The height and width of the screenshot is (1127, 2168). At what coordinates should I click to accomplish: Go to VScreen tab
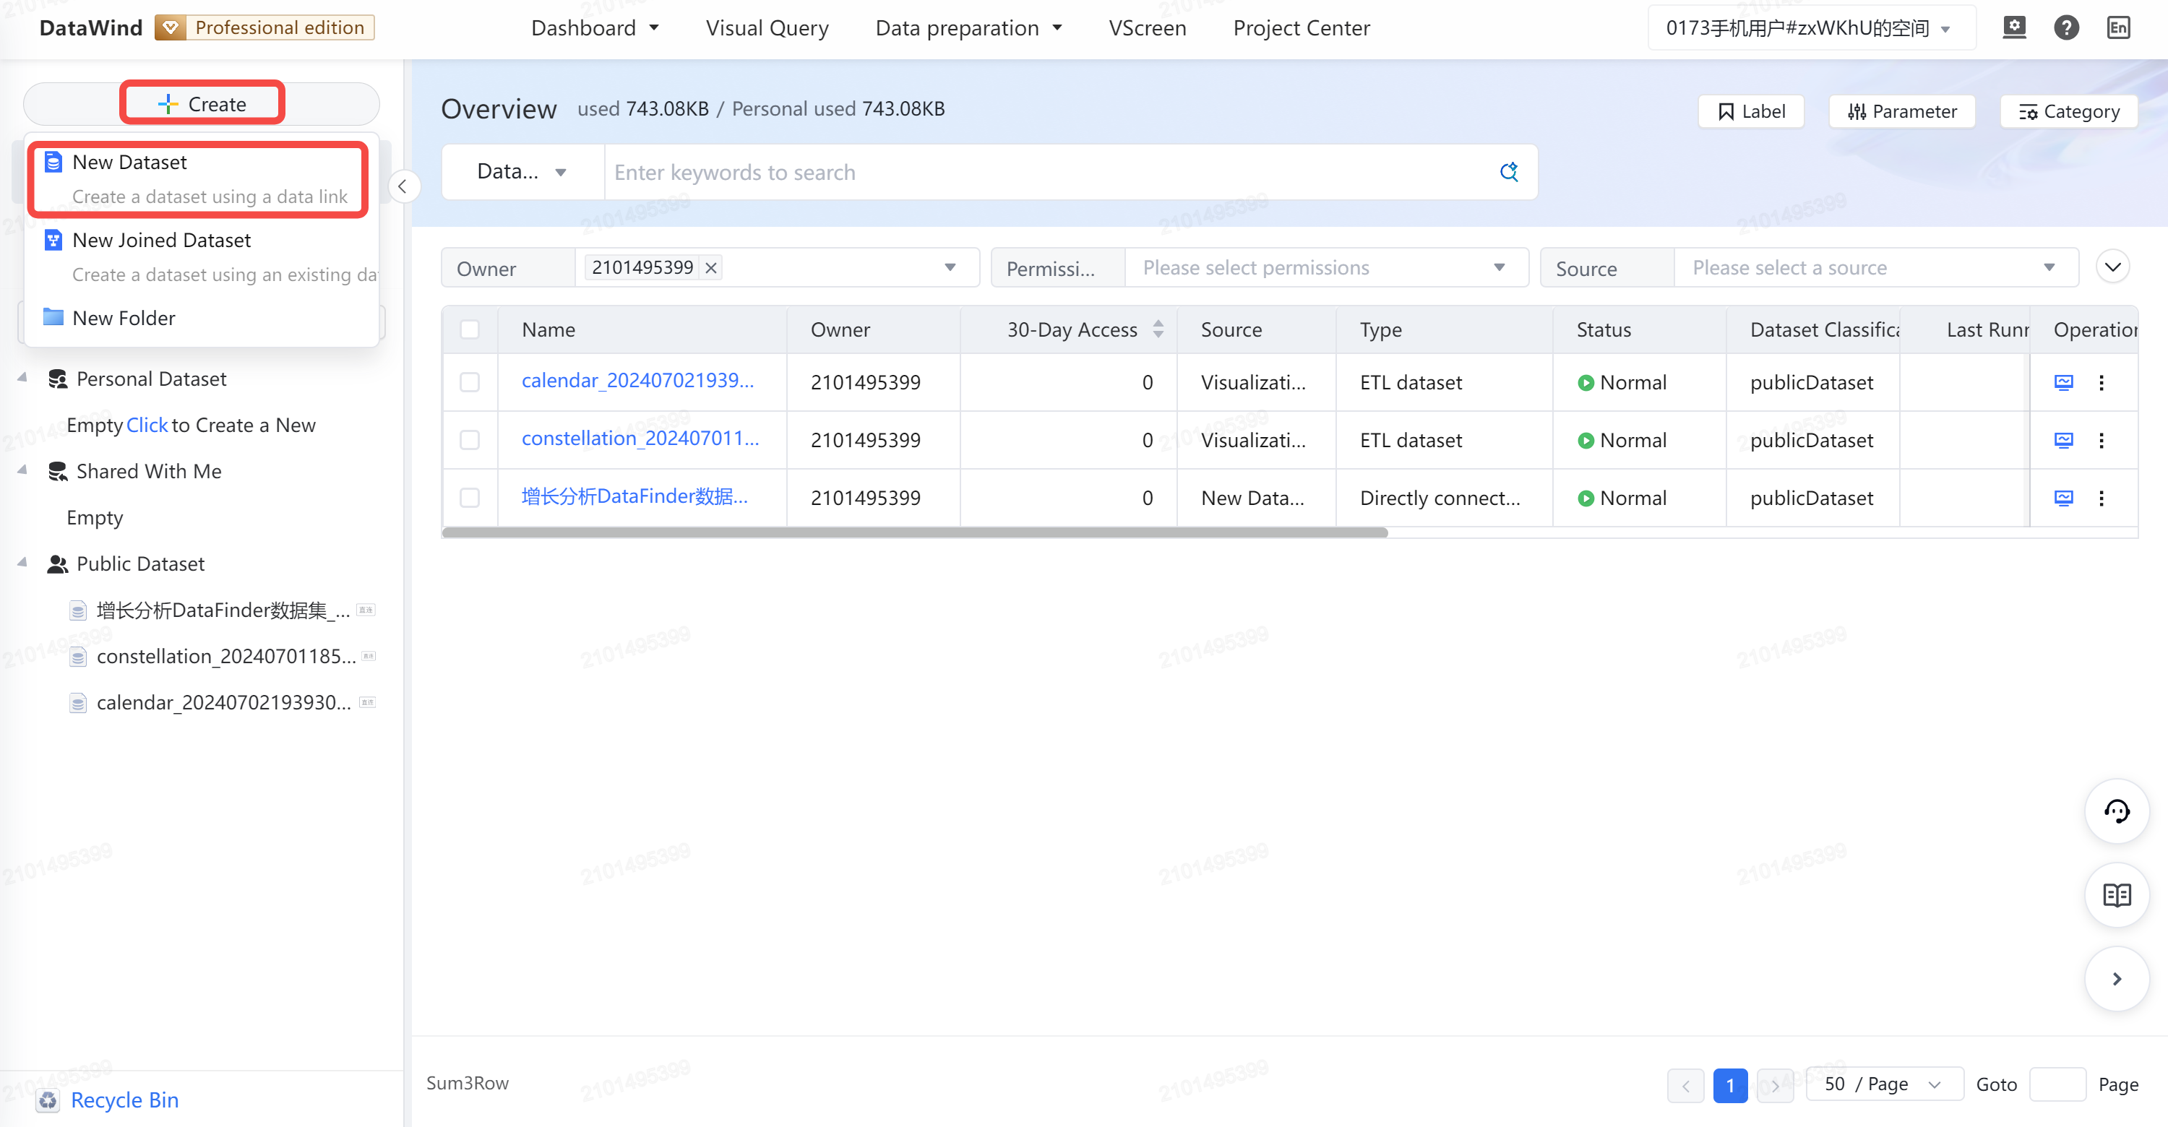(1147, 27)
